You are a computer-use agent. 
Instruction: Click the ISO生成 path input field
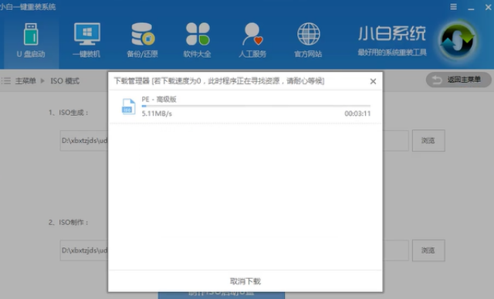(234, 141)
